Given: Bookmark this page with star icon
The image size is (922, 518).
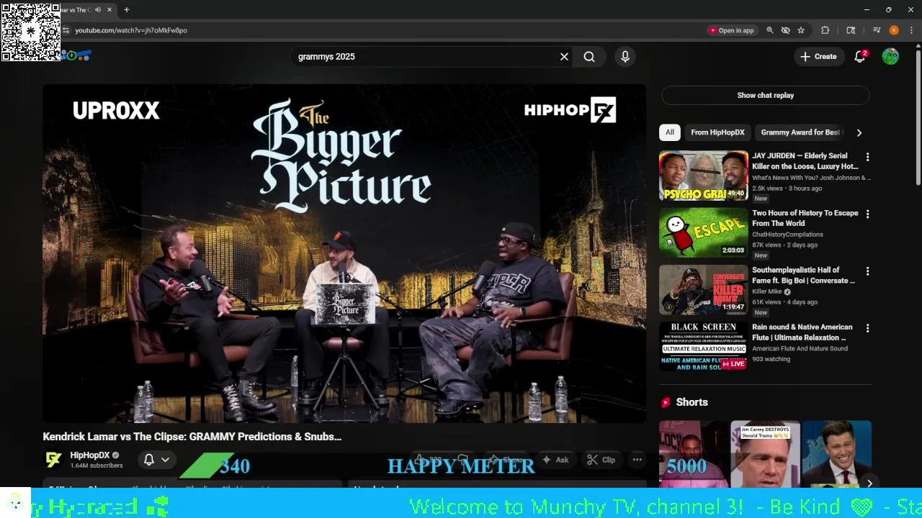Looking at the screenshot, I should (801, 30).
